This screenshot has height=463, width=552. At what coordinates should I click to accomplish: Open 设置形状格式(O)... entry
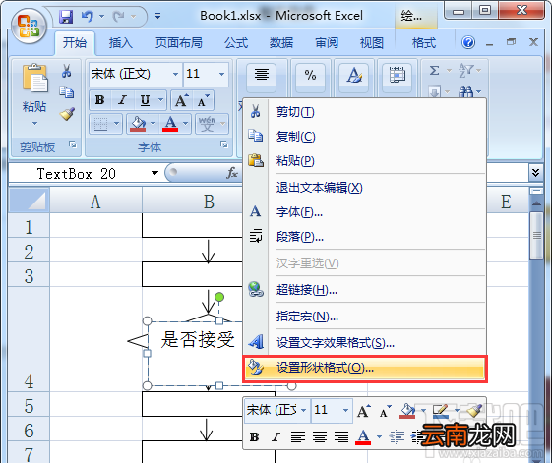coord(364,369)
